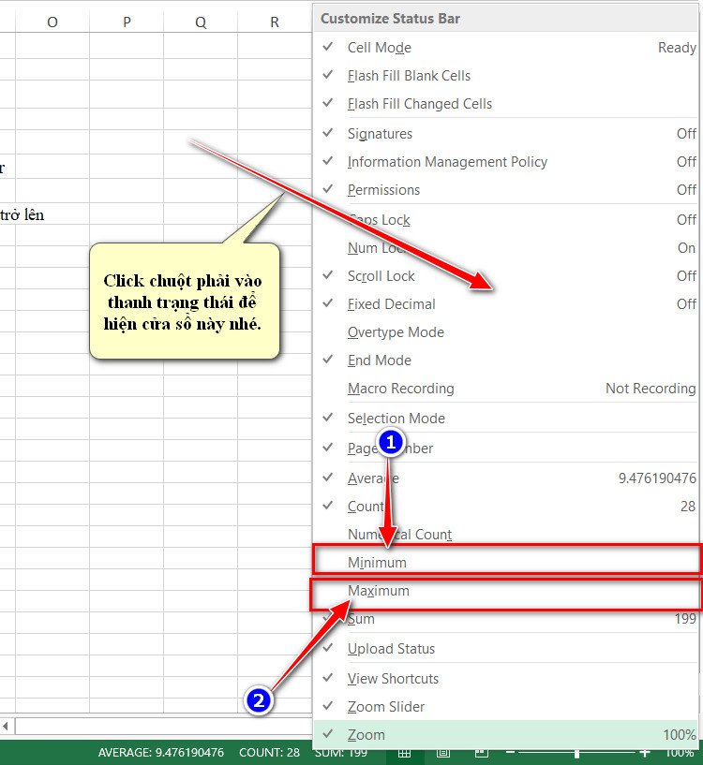
Task: Enable Maximum in status bar menu
Action: [x=505, y=590]
